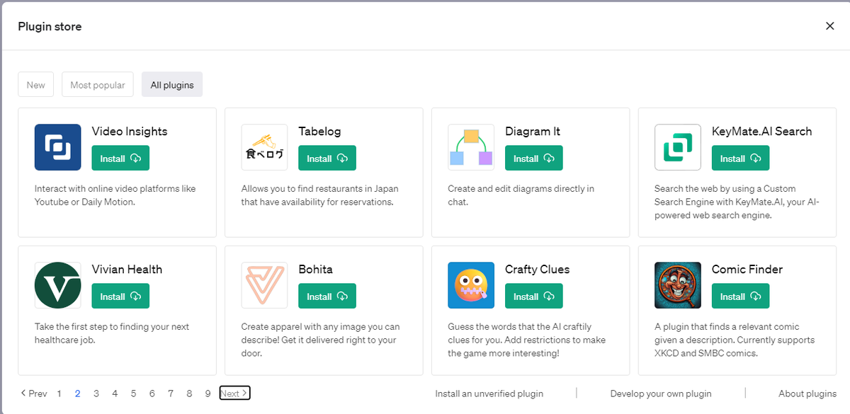Switch to the Most popular tab
Viewport: 850px width, 414px height.
click(98, 85)
